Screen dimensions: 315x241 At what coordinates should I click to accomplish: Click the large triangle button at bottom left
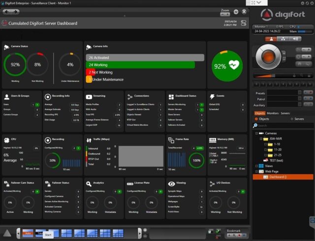coord(7,233)
